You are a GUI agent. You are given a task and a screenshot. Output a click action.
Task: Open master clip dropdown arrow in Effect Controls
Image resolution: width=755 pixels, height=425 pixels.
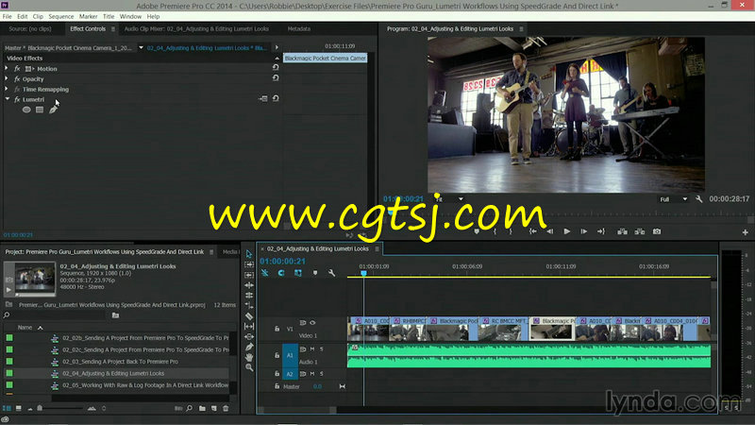141,48
